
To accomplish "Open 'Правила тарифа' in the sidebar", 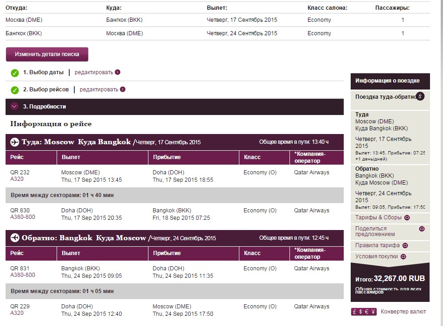I will point(404,245).
